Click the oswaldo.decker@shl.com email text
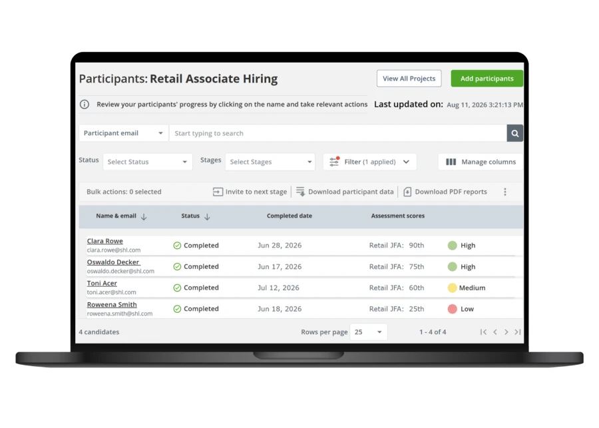 point(120,272)
